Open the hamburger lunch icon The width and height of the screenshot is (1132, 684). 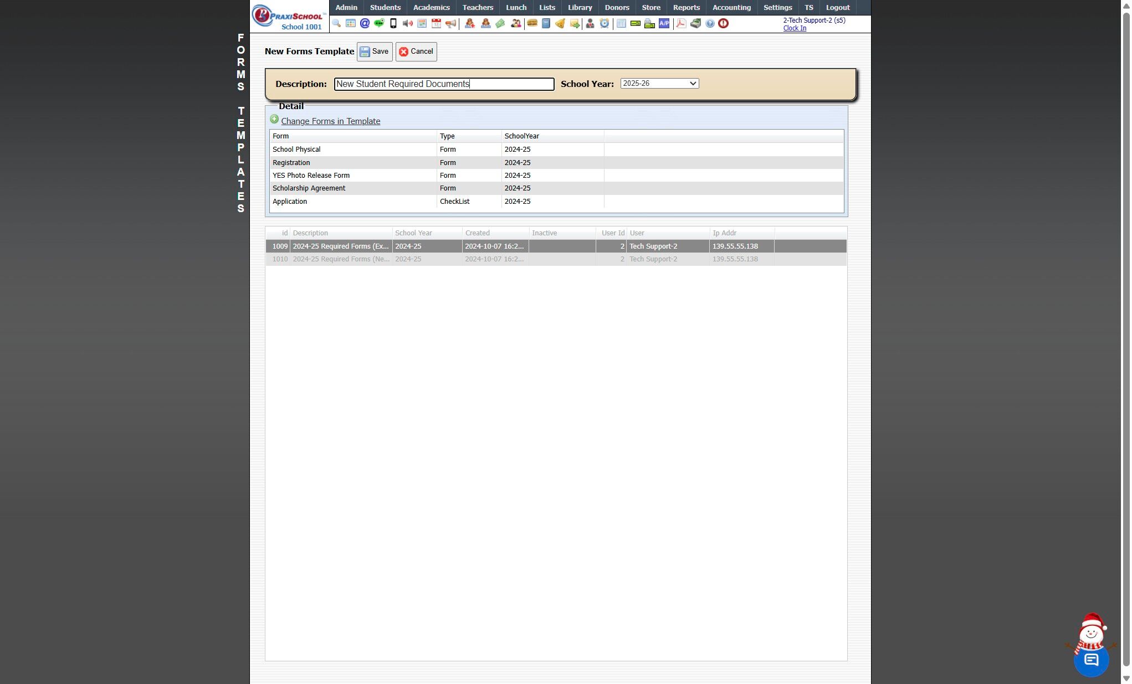click(x=532, y=23)
